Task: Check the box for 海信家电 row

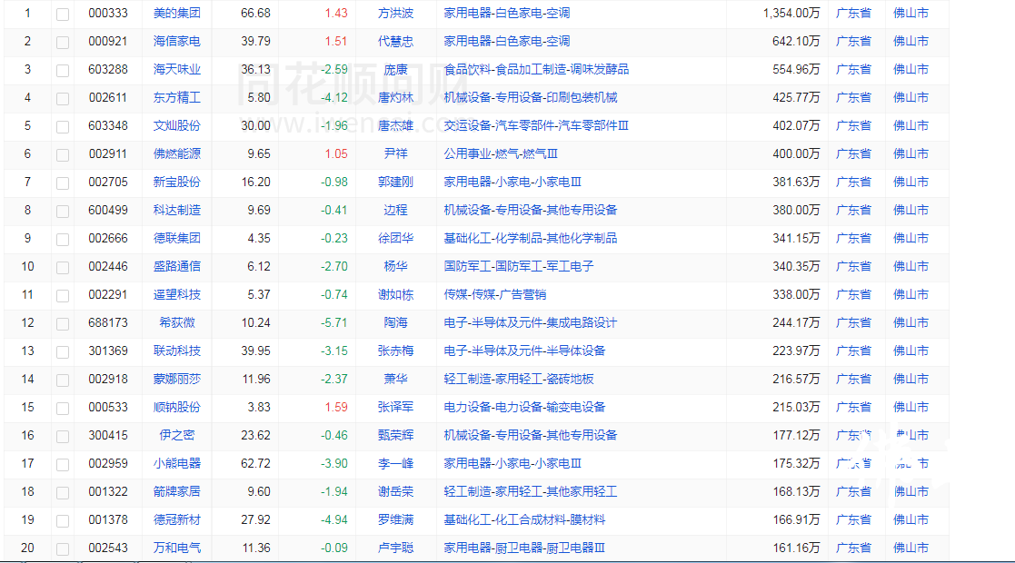Action: 63,43
